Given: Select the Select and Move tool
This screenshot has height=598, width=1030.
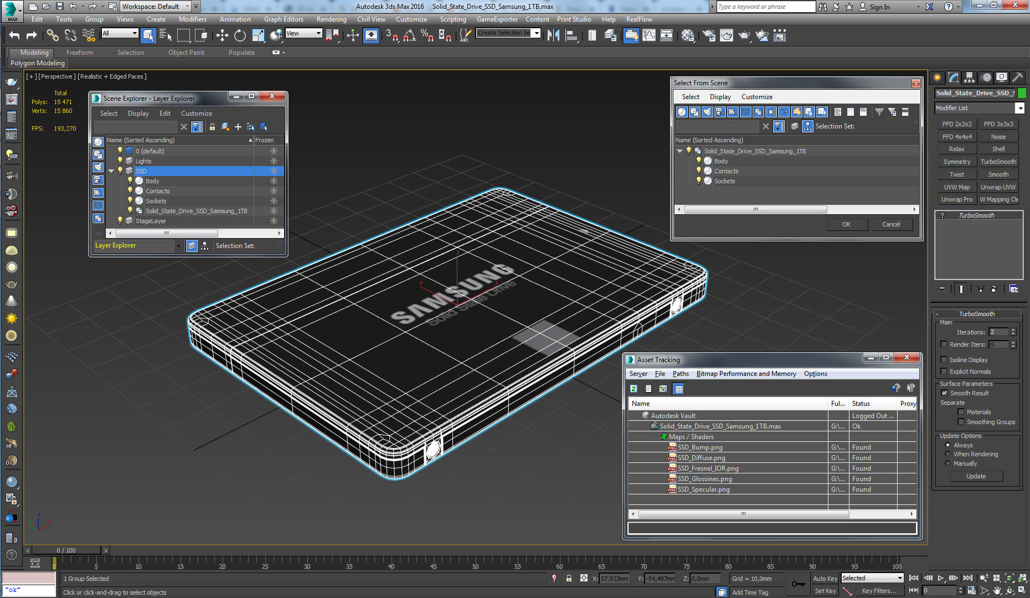Looking at the screenshot, I should 222,35.
